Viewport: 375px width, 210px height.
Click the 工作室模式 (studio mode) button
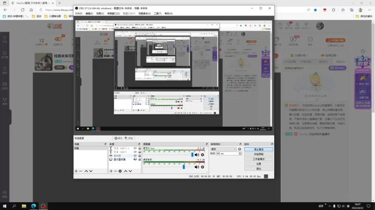259,159
